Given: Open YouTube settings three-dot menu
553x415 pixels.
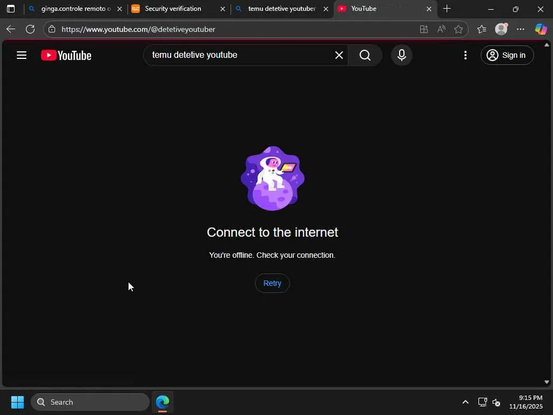Looking at the screenshot, I should tap(465, 55).
